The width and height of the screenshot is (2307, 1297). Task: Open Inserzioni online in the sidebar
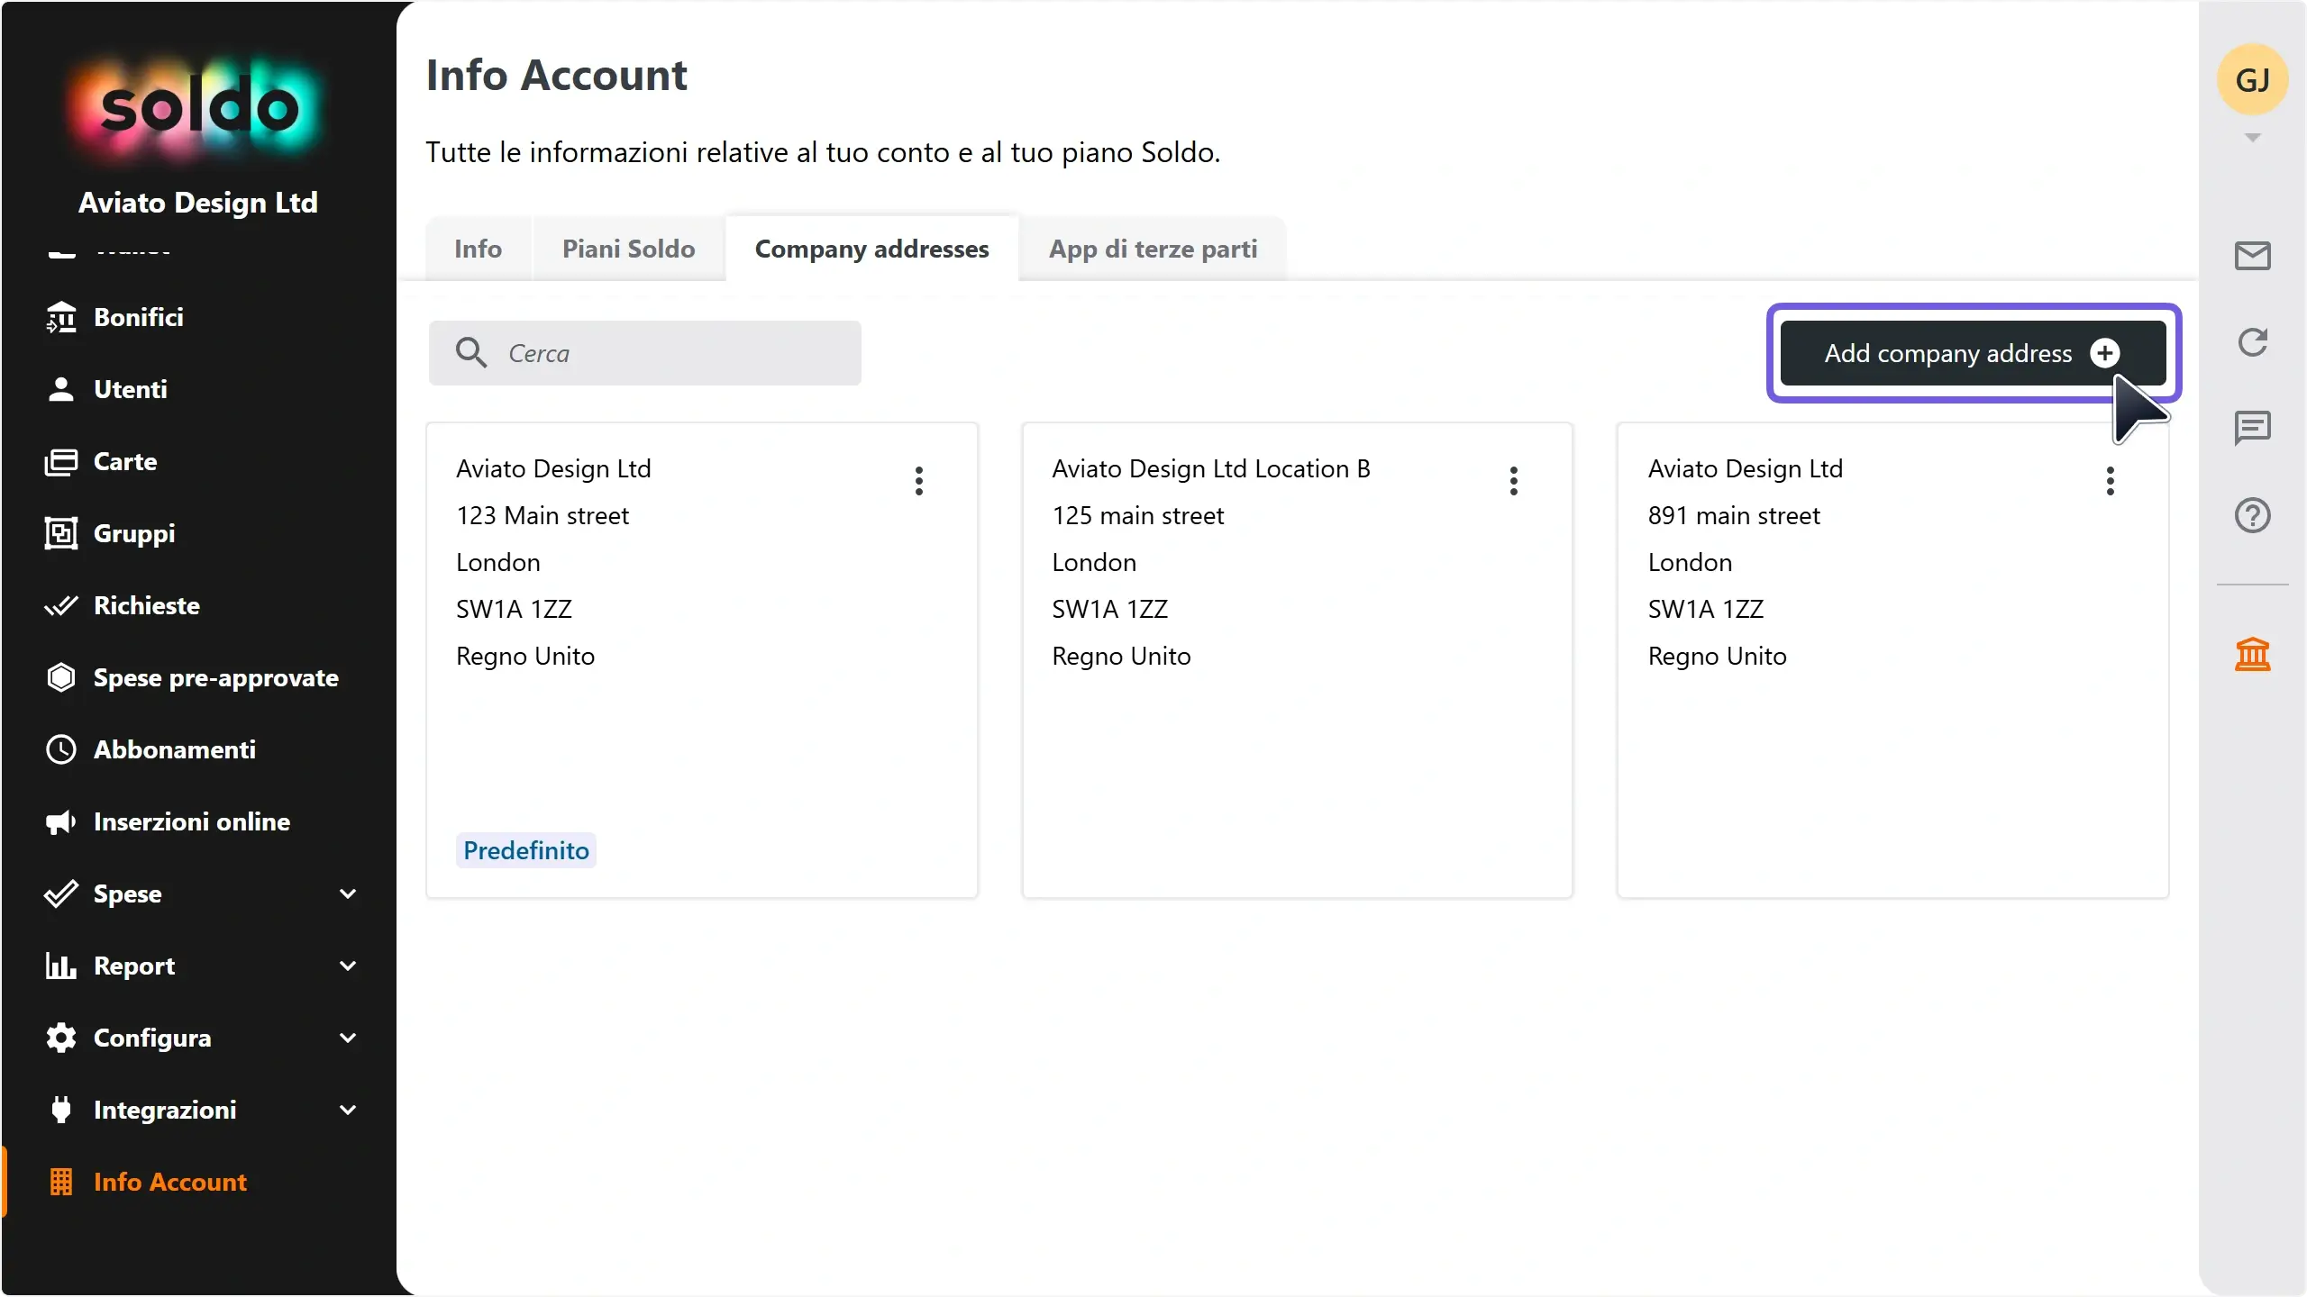tap(198, 821)
